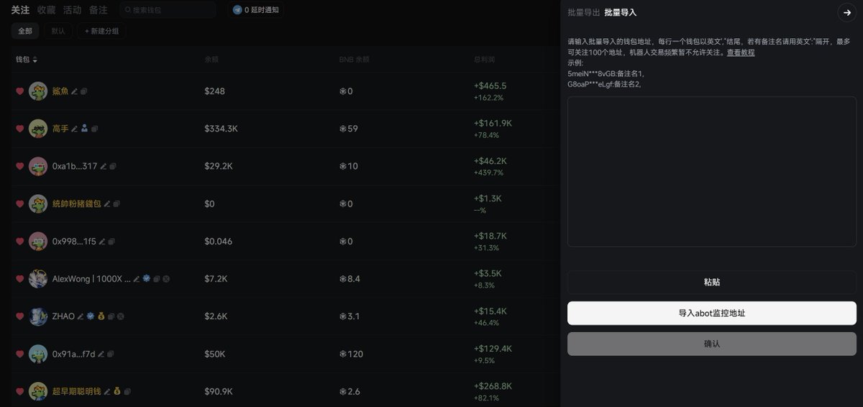Copy the 高手 wallet address
This screenshot has height=407, width=863.
(94, 129)
